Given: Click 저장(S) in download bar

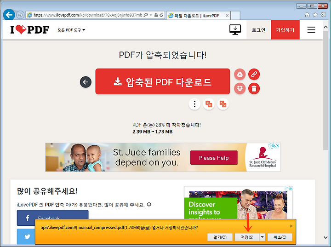Looking at the screenshot, I should [x=247, y=237].
